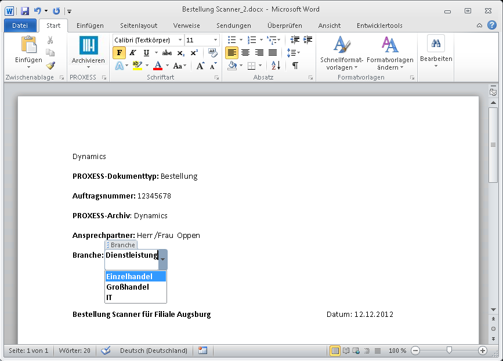Click Deutsch (Deutschland) language indicator
This screenshot has height=361, width=503.
coord(154,351)
